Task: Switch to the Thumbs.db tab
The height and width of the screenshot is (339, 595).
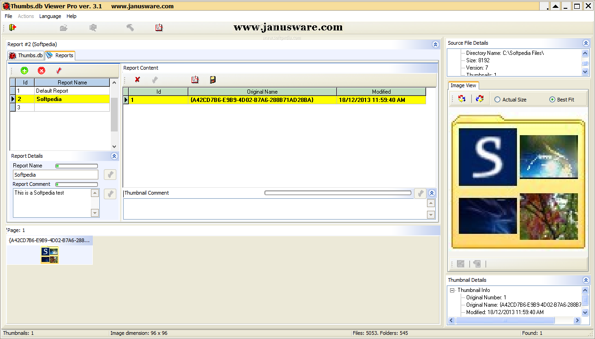Action: [26, 55]
